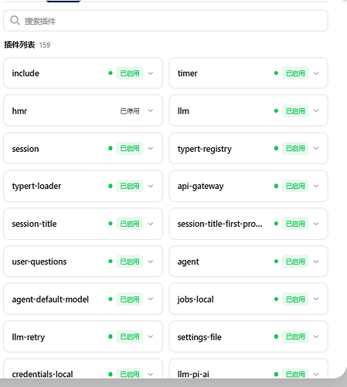Viewport: 347px width, 387px height.
Task: Toggle the 已启用 badge of session plugin
Action: [x=130, y=149]
